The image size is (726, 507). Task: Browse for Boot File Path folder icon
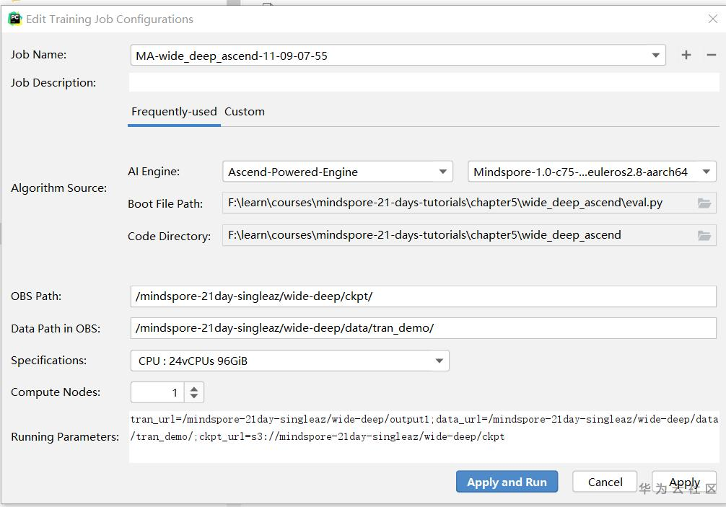[x=704, y=203]
